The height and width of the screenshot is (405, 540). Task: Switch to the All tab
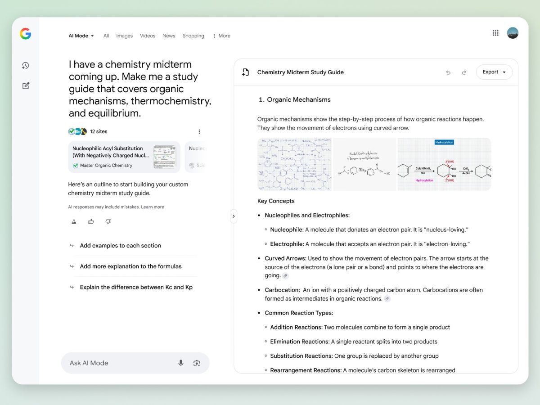[x=106, y=36]
